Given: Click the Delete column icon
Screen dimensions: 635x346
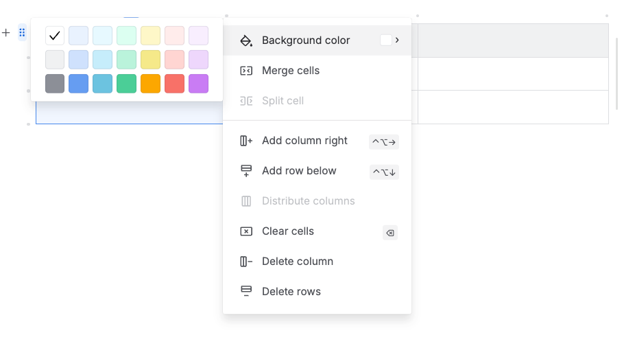Looking at the screenshot, I should tap(246, 262).
